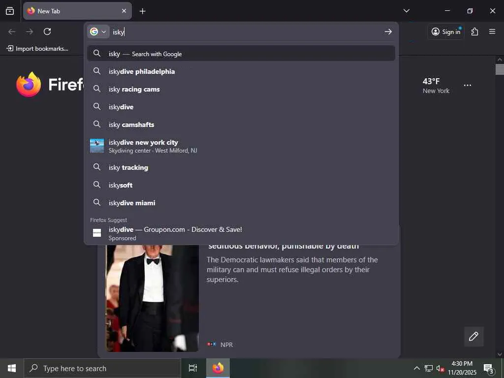Open a new tab with the plus icon
Image resolution: width=504 pixels, height=378 pixels.
pos(142,11)
